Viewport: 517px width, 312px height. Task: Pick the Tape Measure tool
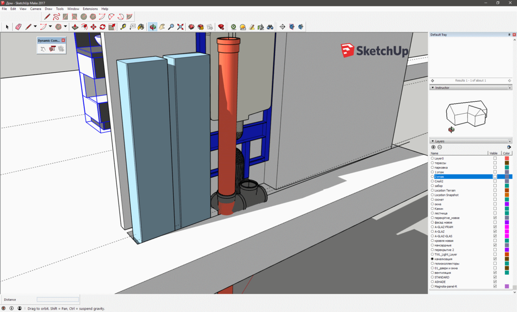click(x=123, y=27)
